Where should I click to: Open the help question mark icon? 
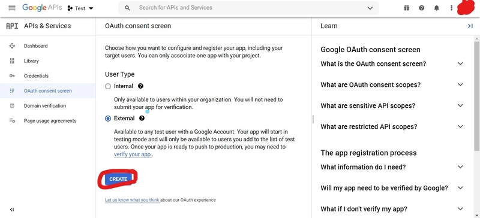422,8
